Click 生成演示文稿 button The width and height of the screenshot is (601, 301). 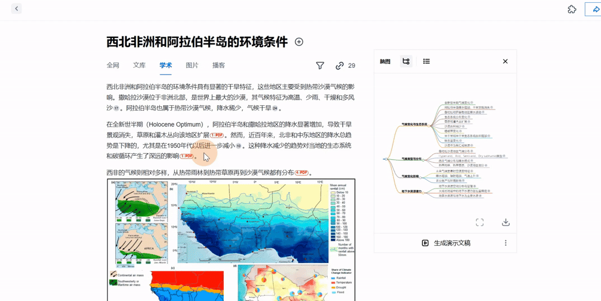click(446, 243)
